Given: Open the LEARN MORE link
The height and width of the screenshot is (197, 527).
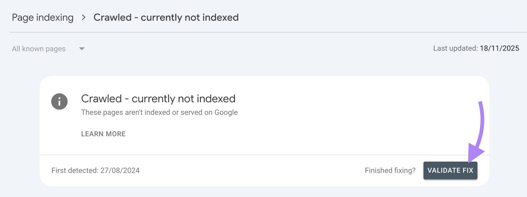Looking at the screenshot, I should point(102,134).
